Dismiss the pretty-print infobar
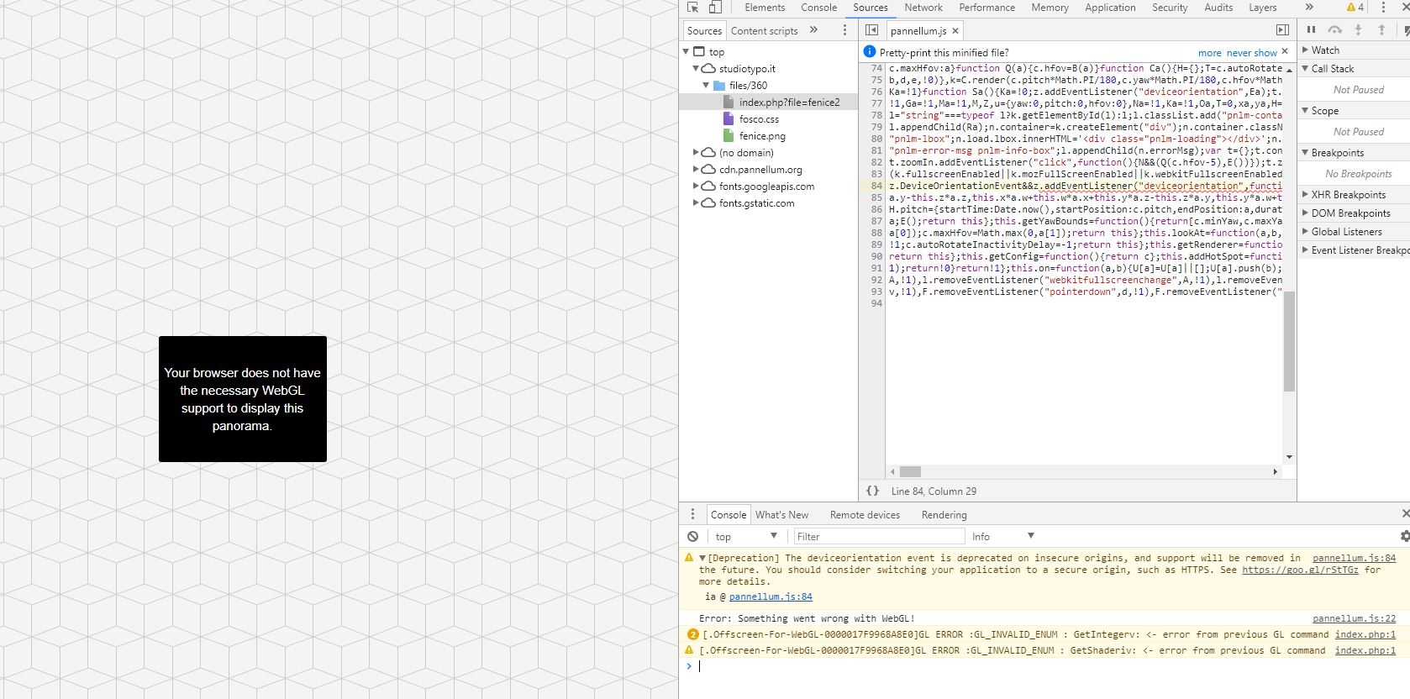The image size is (1410, 699). [x=1285, y=51]
